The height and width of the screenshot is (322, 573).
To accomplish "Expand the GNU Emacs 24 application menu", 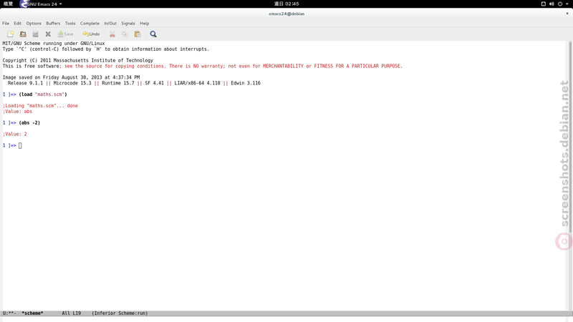I will [x=41, y=4].
